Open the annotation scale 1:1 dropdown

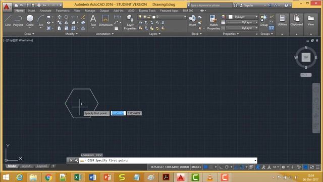tap(276, 167)
